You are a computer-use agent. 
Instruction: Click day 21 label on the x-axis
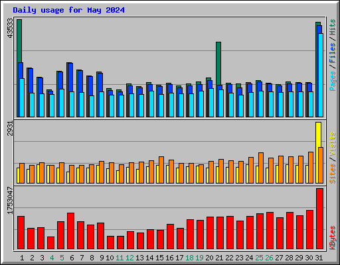click(219, 258)
